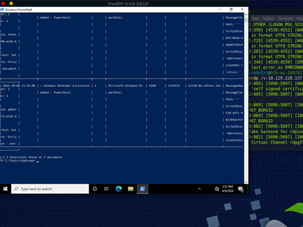Click the IP 10.129.228.137 in terminal command
Viewport: 303px width, 227px height.
[x=285, y=78]
